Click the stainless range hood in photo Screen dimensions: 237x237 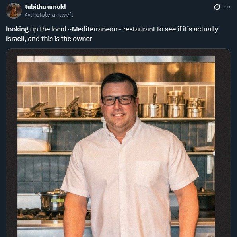116,72
